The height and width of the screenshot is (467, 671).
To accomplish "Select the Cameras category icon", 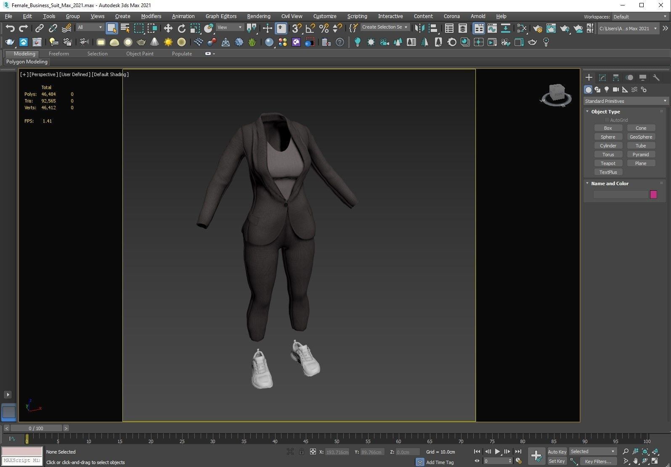I will [616, 89].
